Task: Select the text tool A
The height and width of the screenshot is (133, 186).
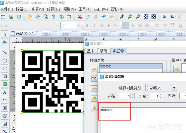Action: click(4, 92)
